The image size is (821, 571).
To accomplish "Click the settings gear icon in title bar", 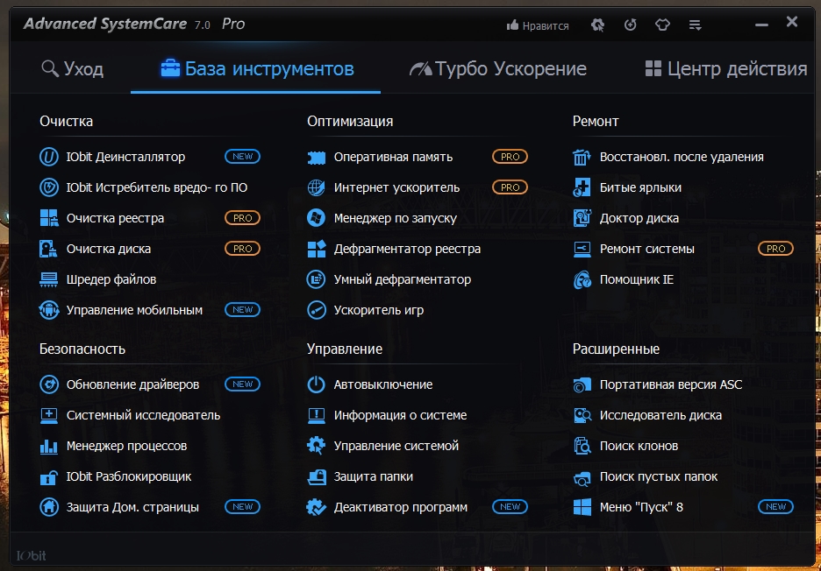I will 598,25.
